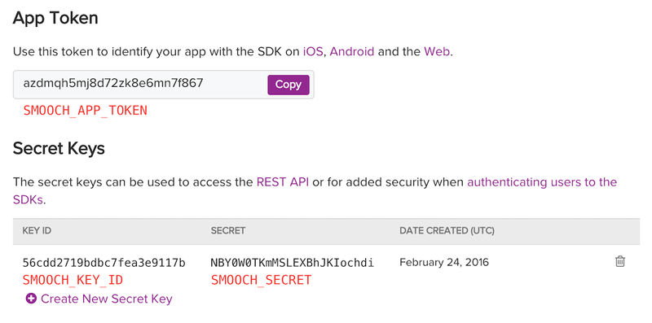Open the REST API documentation link
Viewport: 652px width, 323px height.
point(283,182)
